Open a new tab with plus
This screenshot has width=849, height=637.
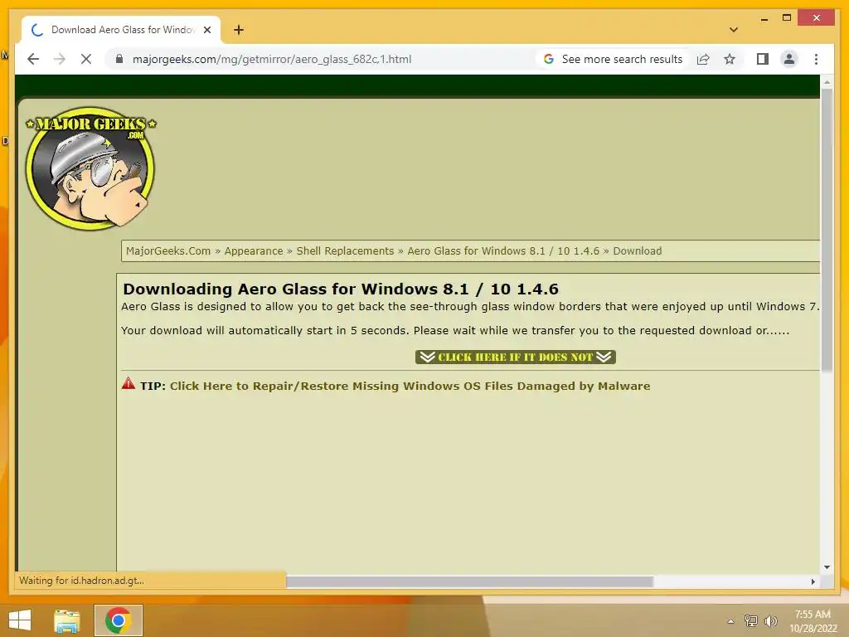239,30
